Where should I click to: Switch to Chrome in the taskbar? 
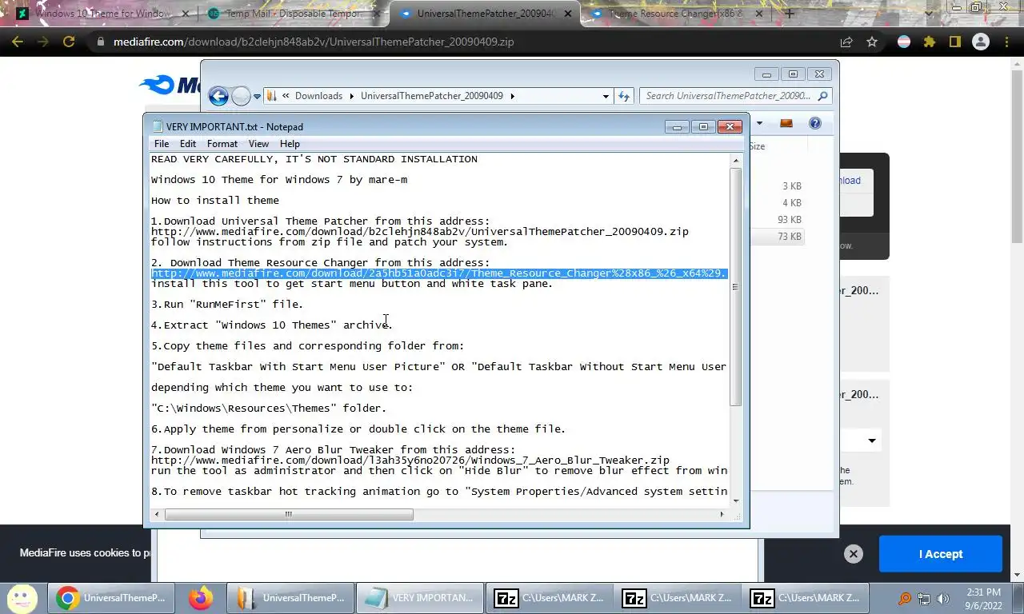coord(111,598)
